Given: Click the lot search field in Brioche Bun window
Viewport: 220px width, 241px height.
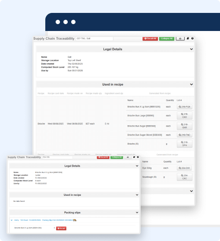Looking at the screenshot, I should point(57,157).
